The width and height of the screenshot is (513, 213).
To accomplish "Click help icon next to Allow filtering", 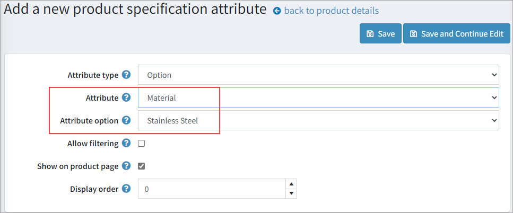I will click(x=126, y=143).
